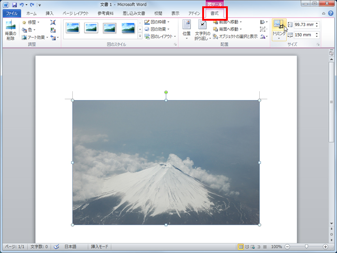Screen dimensions: 337x253
Task: Switch to the Insert (挿入) tab
Action: pyautogui.click(x=49, y=13)
